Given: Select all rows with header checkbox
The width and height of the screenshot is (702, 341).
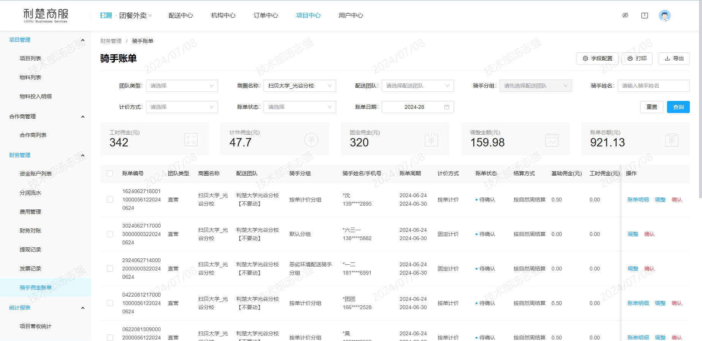Looking at the screenshot, I should (110, 173).
